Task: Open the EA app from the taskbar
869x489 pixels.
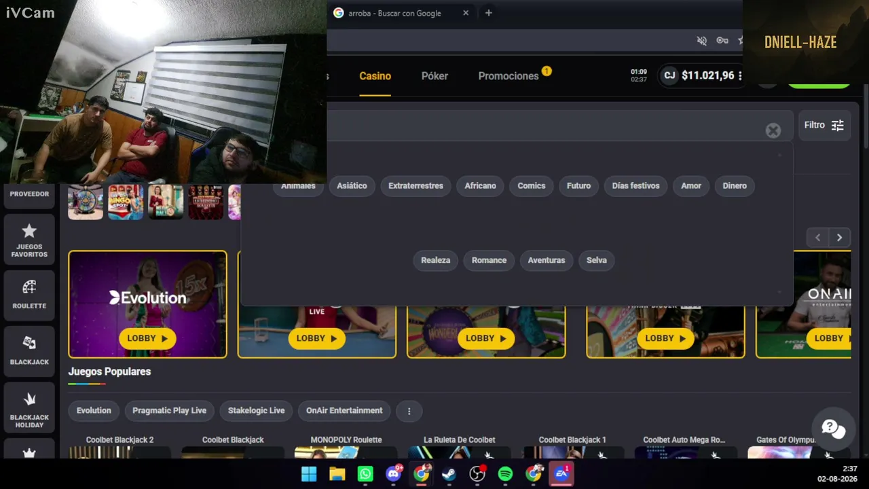Action: click(561, 473)
